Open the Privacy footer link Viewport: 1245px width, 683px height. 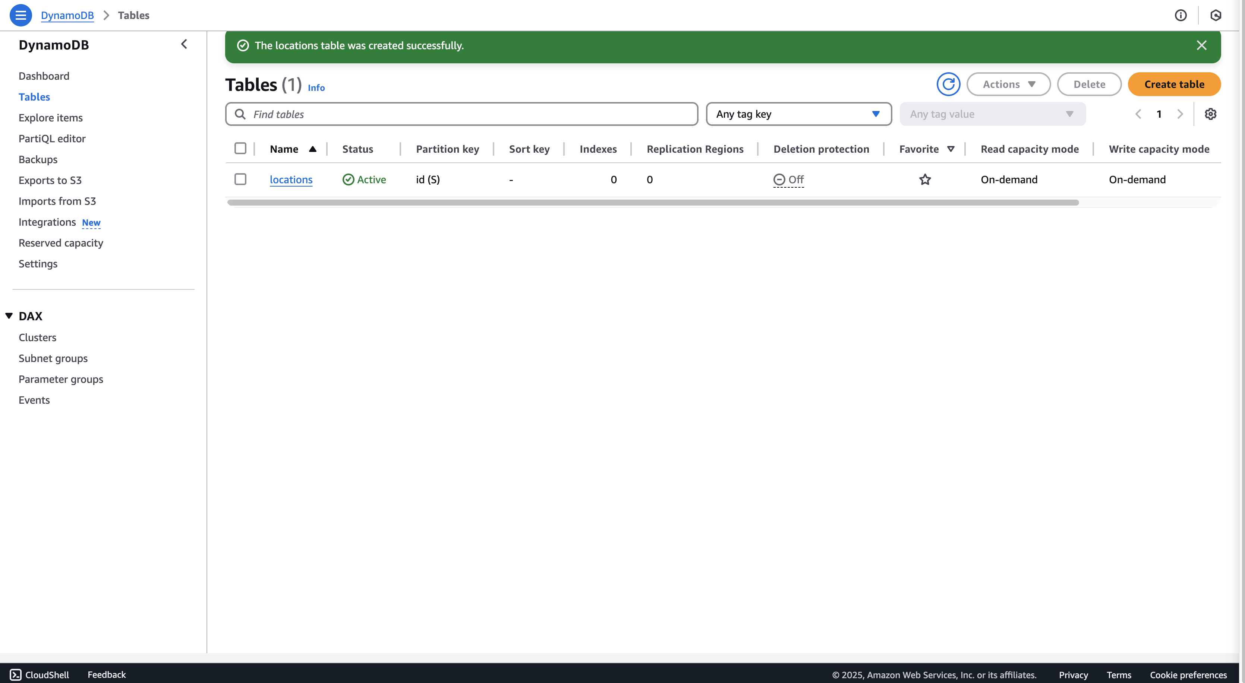1073,675
